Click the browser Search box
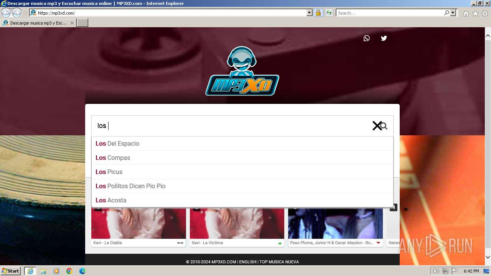 coord(390,13)
